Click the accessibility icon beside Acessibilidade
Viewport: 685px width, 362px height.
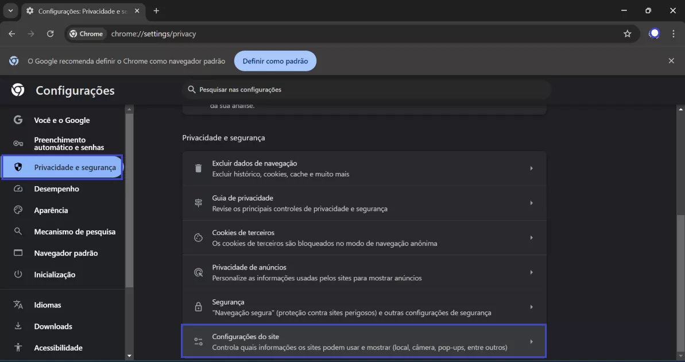[18, 348]
